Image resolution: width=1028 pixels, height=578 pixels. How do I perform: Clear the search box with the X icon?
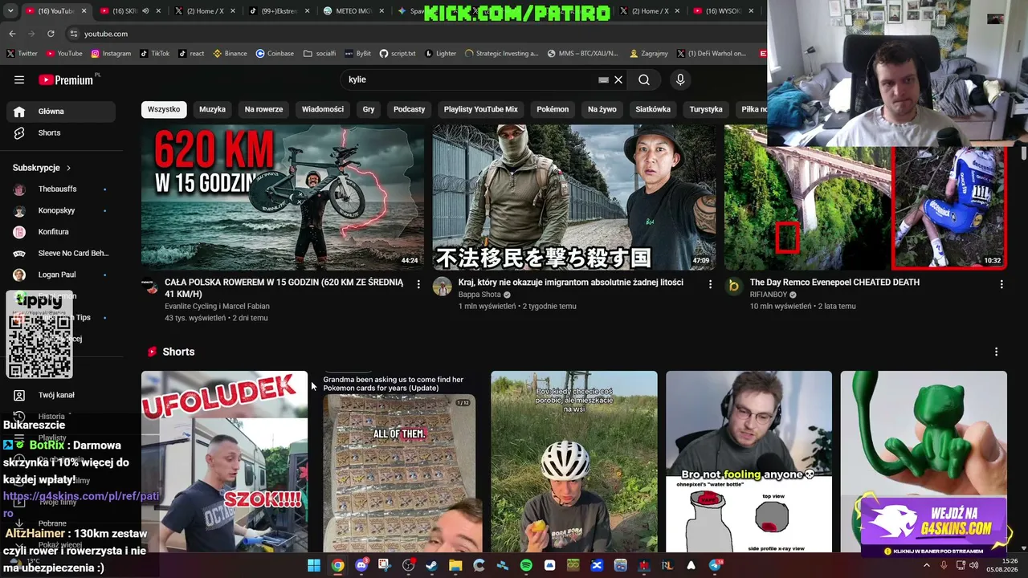(618, 79)
